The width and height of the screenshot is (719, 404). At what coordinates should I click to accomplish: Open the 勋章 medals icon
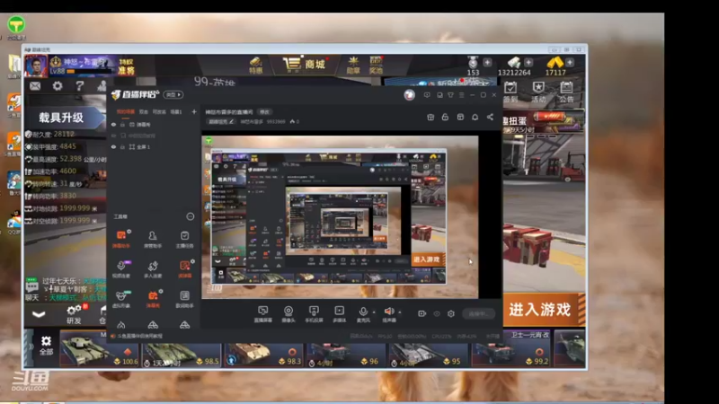click(x=353, y=66)
